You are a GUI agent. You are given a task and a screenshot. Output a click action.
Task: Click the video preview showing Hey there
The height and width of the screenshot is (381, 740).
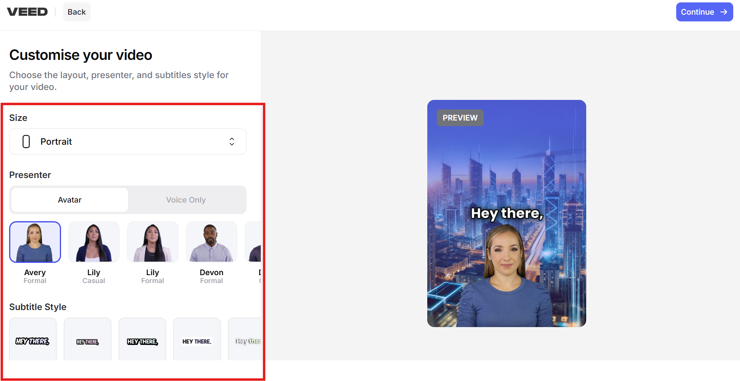[506, 213]
